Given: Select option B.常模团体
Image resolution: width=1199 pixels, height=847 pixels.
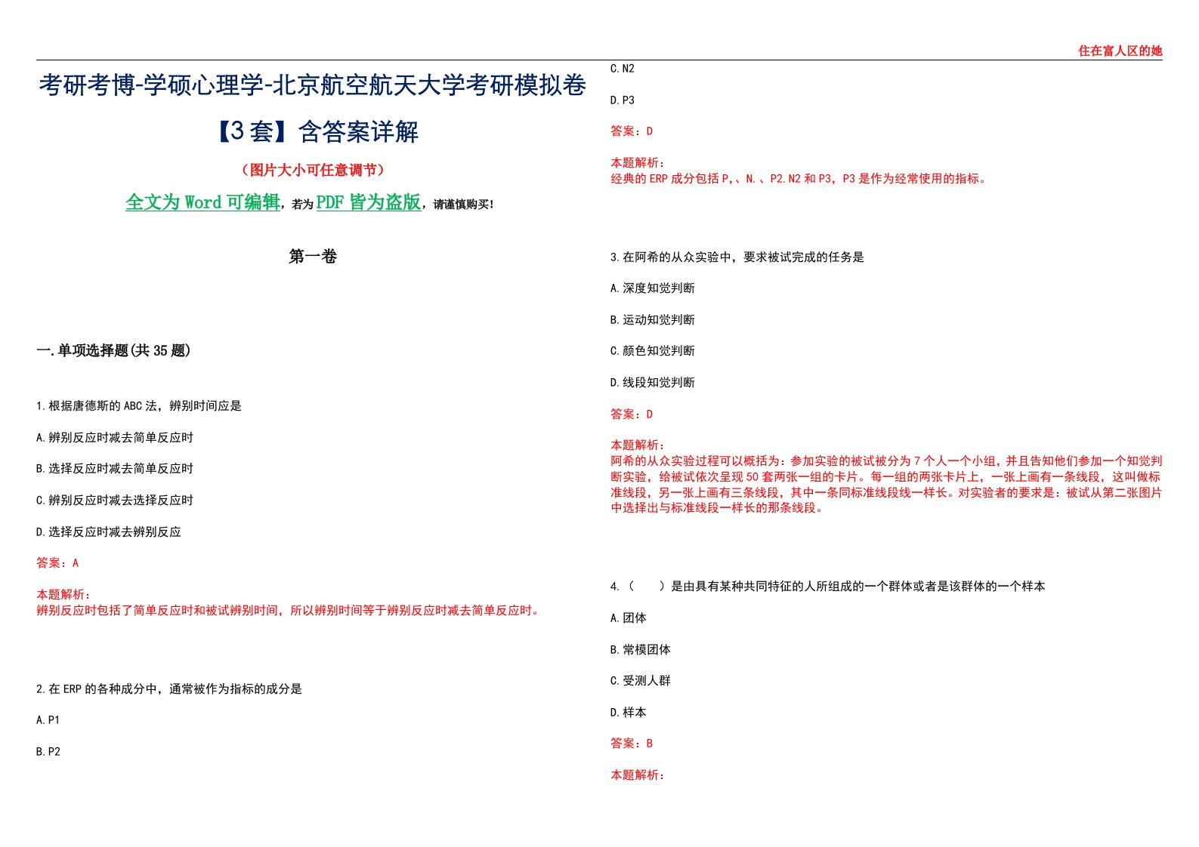Looking at the screenshot, I should pos(641,650).
